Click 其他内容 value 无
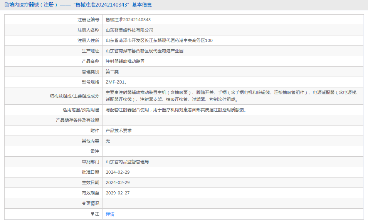 (x=108, y=141)
